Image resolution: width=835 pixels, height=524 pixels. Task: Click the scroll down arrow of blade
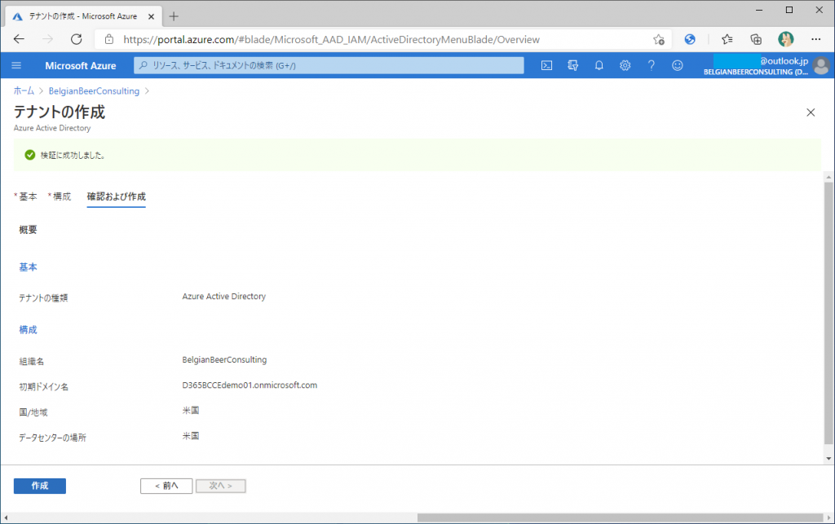click(828, 459)
